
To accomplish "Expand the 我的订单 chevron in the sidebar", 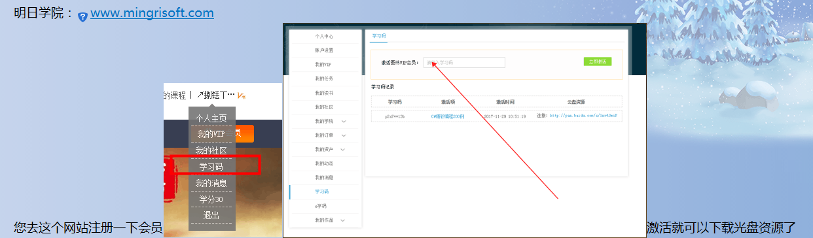I will (x=344, y=135).
